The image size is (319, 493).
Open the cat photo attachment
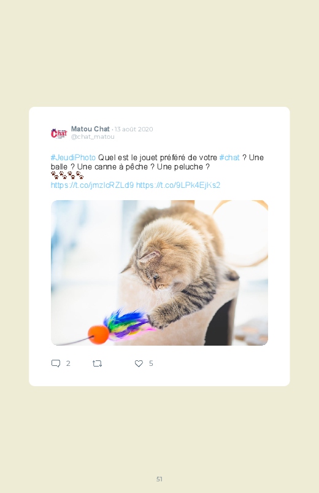159,273
